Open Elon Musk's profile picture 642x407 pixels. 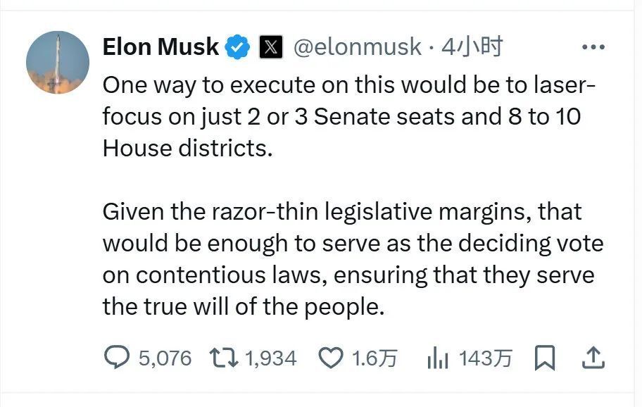coord(58,63)
